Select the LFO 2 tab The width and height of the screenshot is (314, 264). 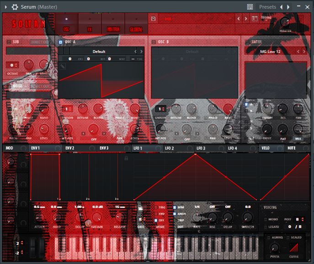click(x=179, y=148)
